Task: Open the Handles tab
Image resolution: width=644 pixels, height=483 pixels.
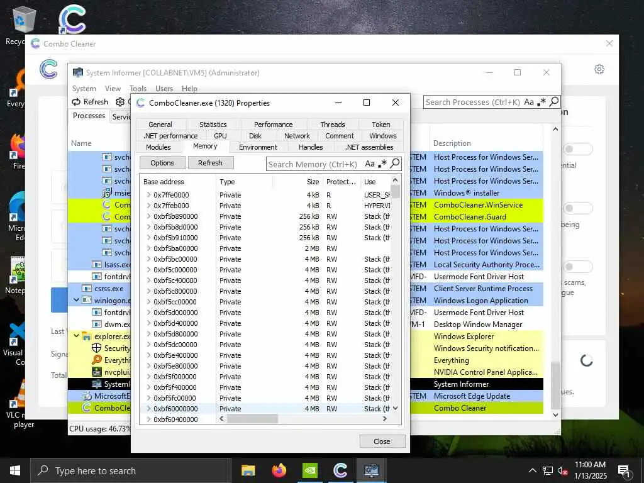Action: pyautogui.click(x=311, y=147)
